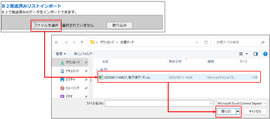Expand the address bar path dropdown
This screenshot has width=270, height=119.
click(197, 43)
